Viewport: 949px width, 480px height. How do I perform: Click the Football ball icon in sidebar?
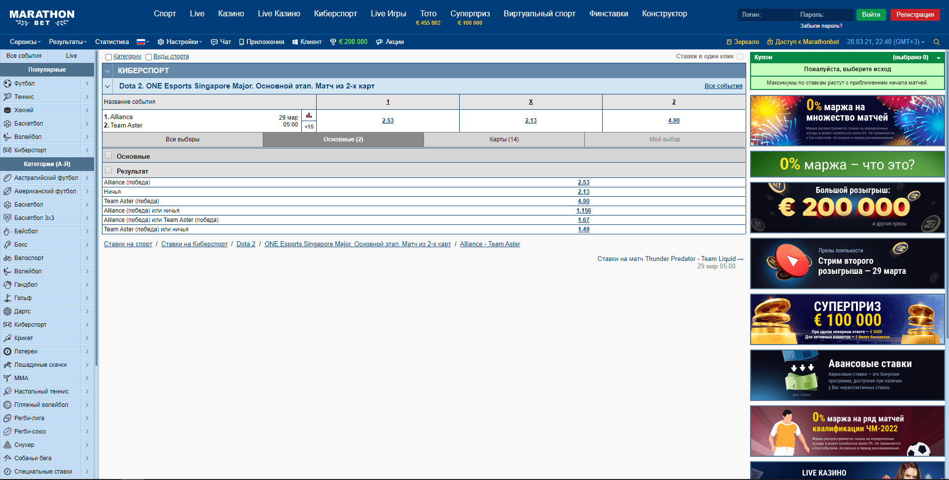7,84
